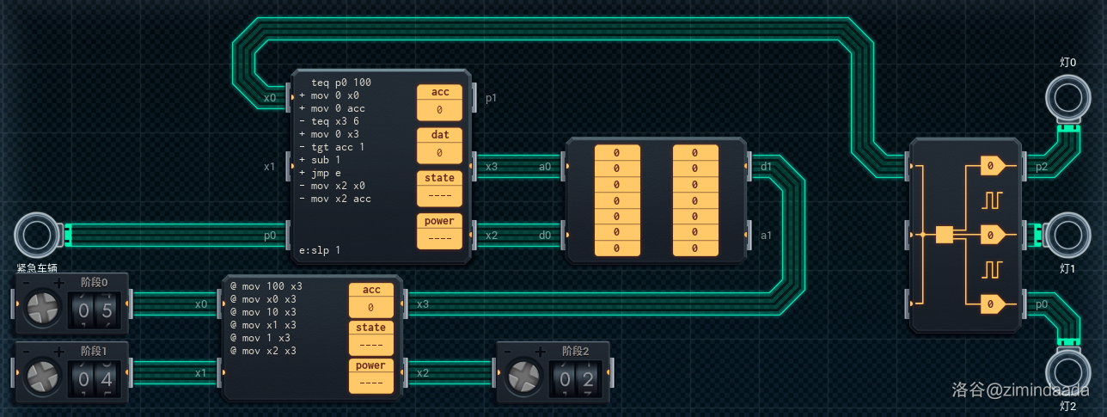Click the 阶段2 dial knob

525,378
